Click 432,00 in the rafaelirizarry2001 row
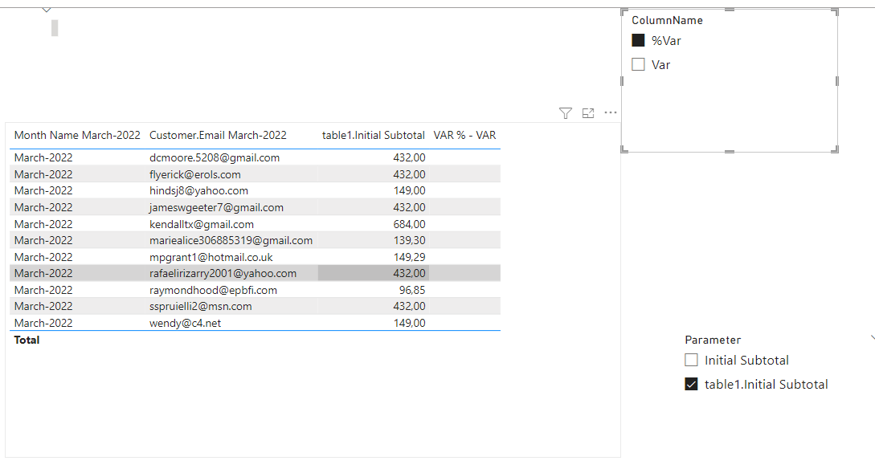This screenshot has height=465, width=875. (x=409, y=273)
